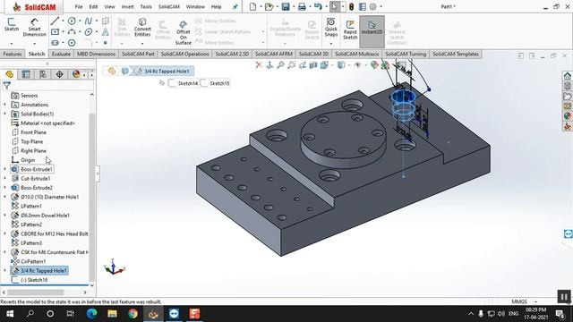This screenshot has height=322, width=573.
Task: Click the Zoom to Fit view icon
Action: [280, 65]
